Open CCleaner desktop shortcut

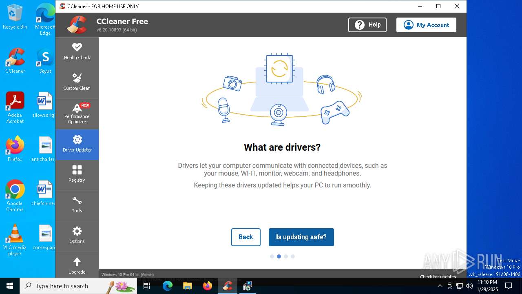pos(15,61)
